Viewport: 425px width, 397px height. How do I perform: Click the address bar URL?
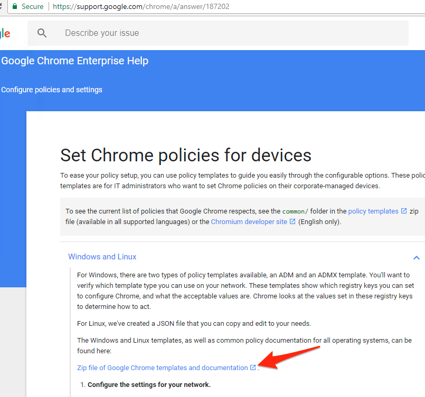click(141, 6)
